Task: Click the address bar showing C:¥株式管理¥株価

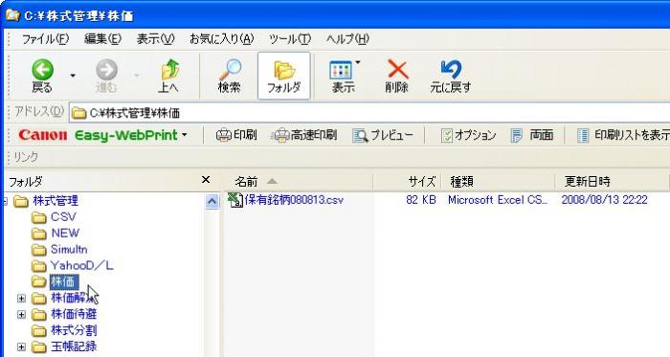Action: pos(369,113)
